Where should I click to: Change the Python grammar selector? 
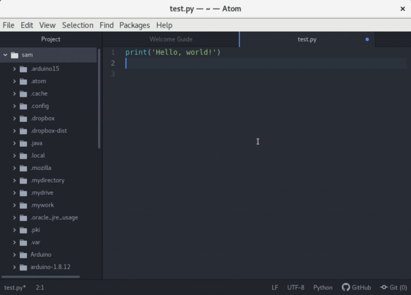click(x=323, y=287)
